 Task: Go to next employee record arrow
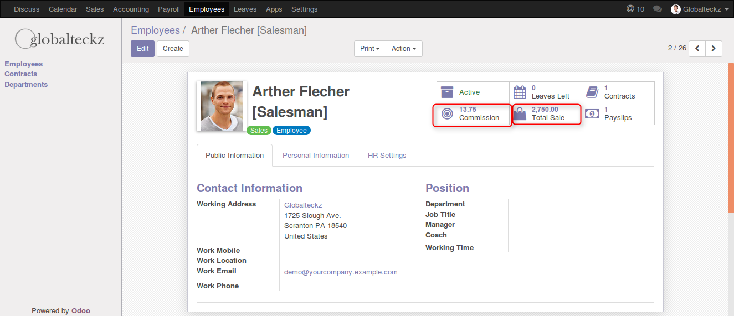click(x=714, y=49)
